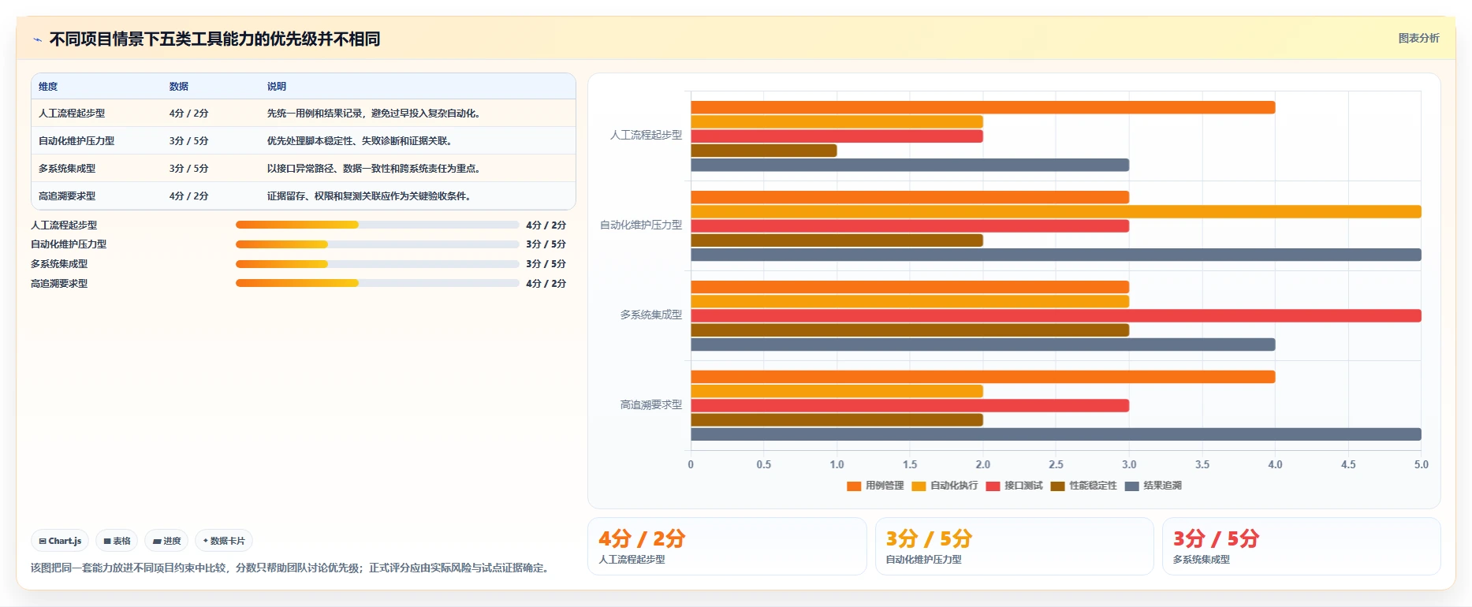Click the gray 结果追溯 bar in 自动化维护压力型 group

[x=1056, y=255]
